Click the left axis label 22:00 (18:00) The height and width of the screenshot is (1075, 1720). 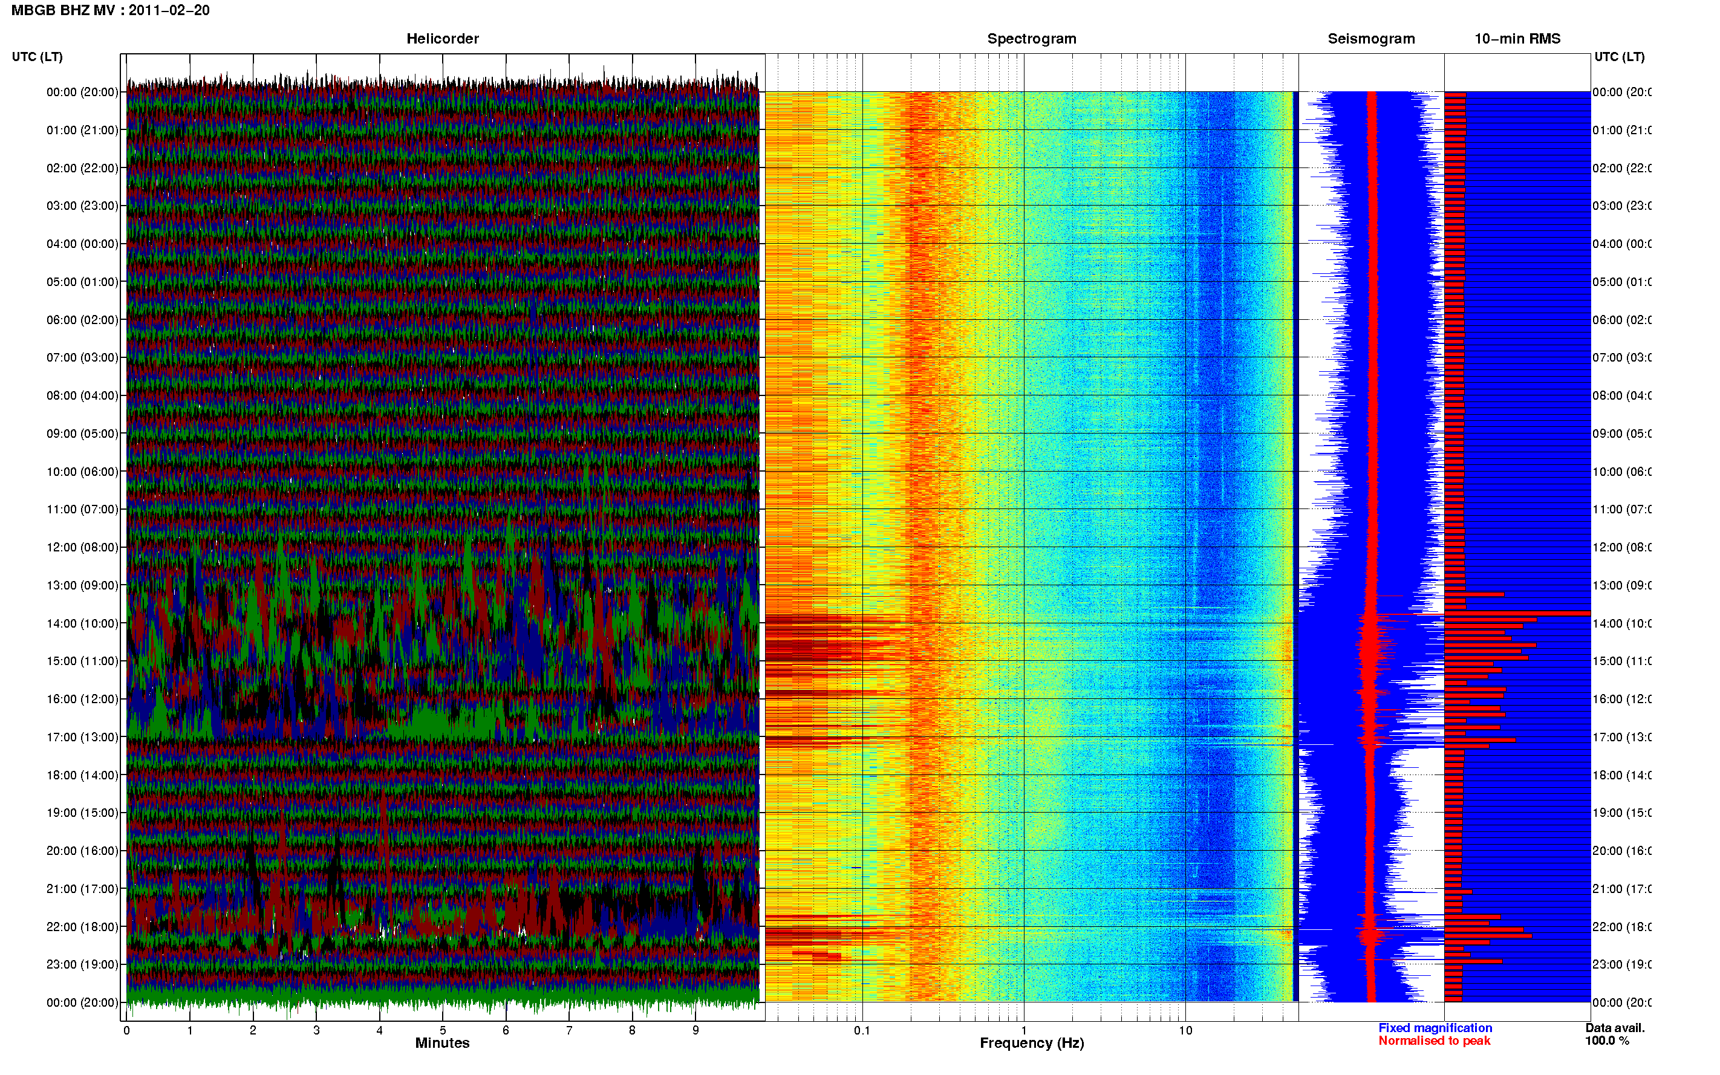click(x=82, y=927)
